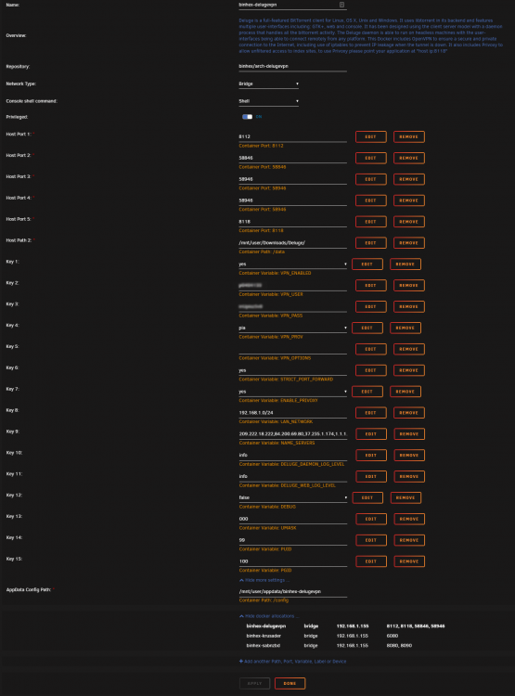Edit Host Port 3 entry
515x696 pixels.
(x=371, y=179)
